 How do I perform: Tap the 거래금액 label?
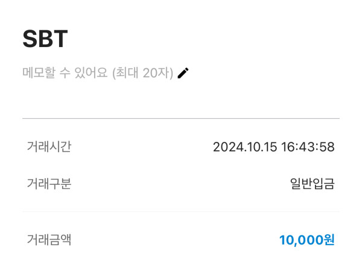point(49,240)
